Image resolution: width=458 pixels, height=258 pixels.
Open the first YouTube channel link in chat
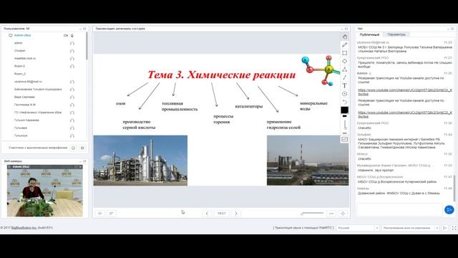[x=405, y=92]
